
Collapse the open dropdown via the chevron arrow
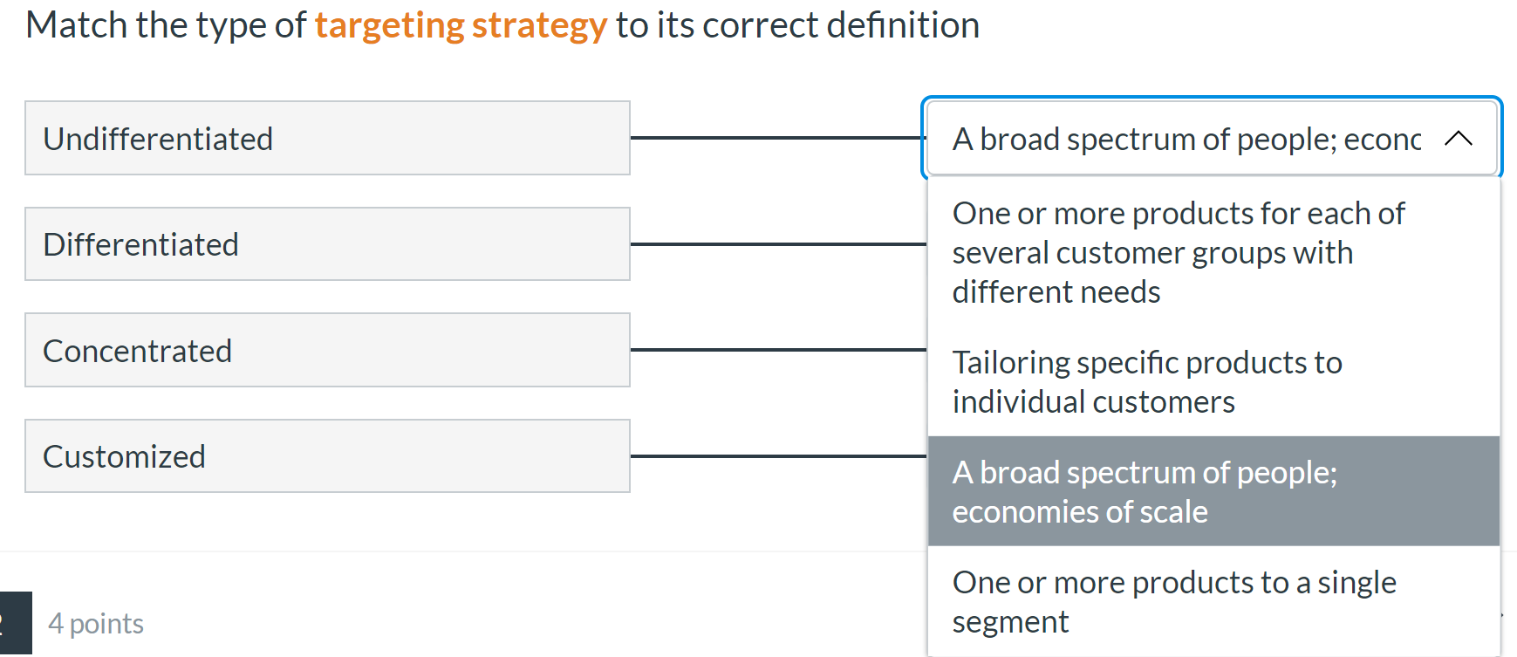(x=1460, y=138)
